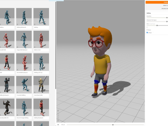Select the top-row blue mannequin Walking Backwards thumbnail
This screenshot has width=168, height=126.
24,17
